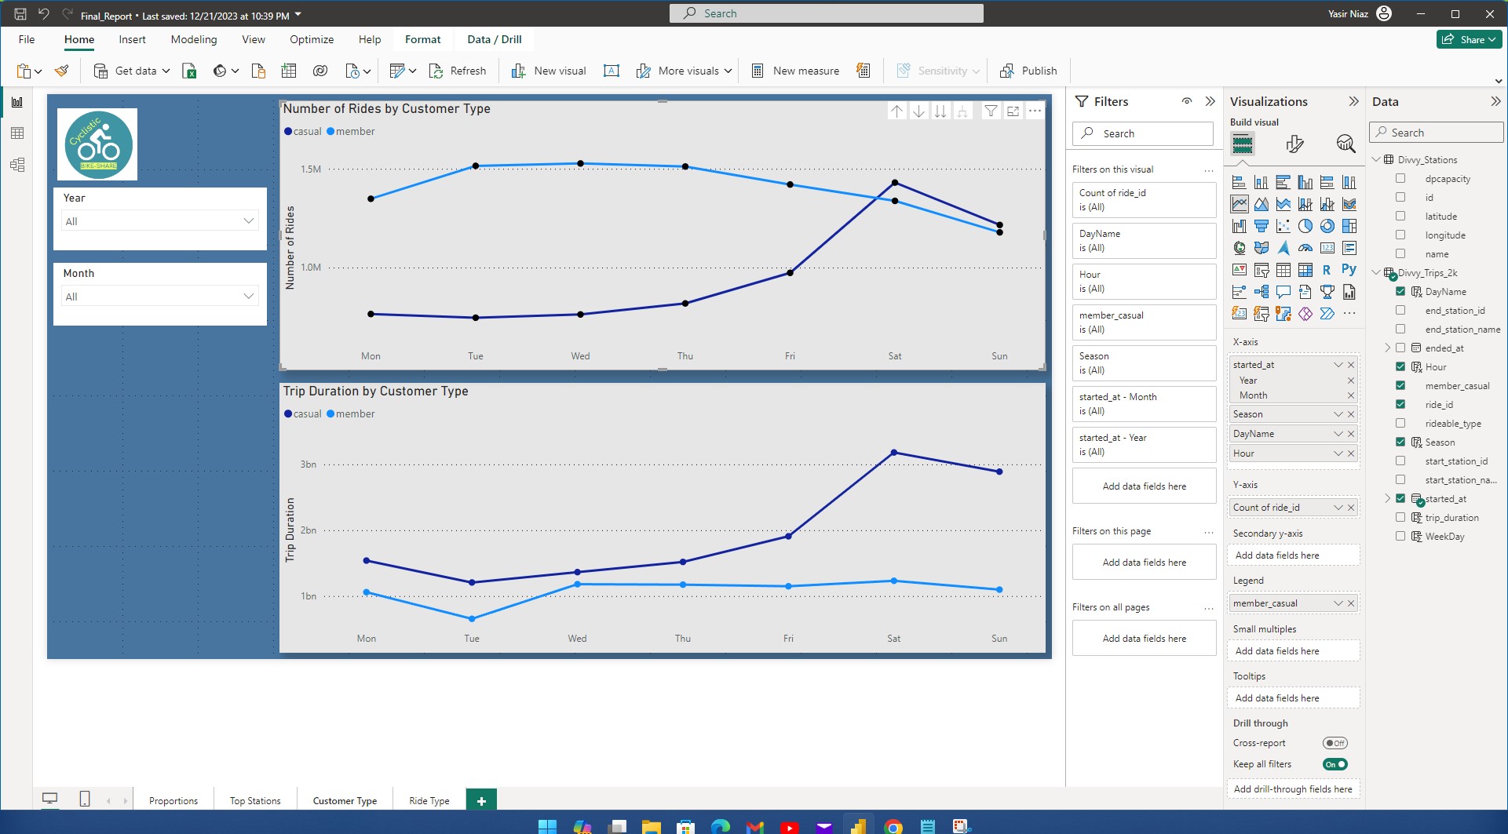Uncheck the member_casual field checkbox
The width and height of the screenshot is (1508, 834).
[x=1400, y=386]
